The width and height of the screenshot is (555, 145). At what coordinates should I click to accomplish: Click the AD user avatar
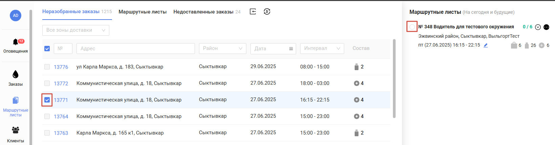click(16, 16)
